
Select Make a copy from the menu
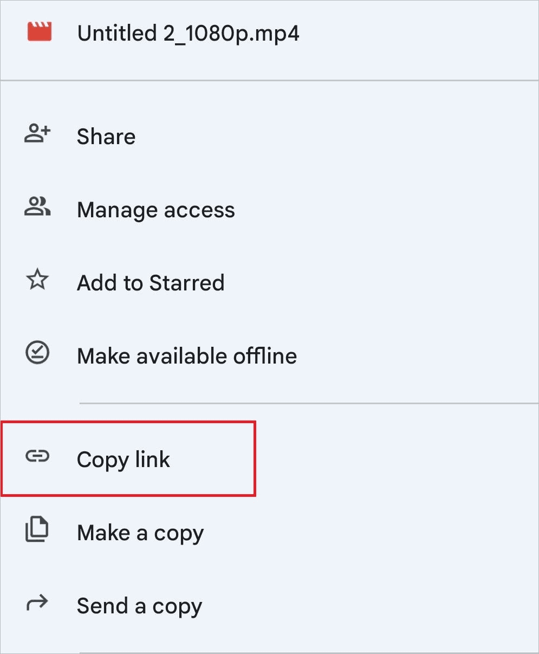tap(140, 532)
